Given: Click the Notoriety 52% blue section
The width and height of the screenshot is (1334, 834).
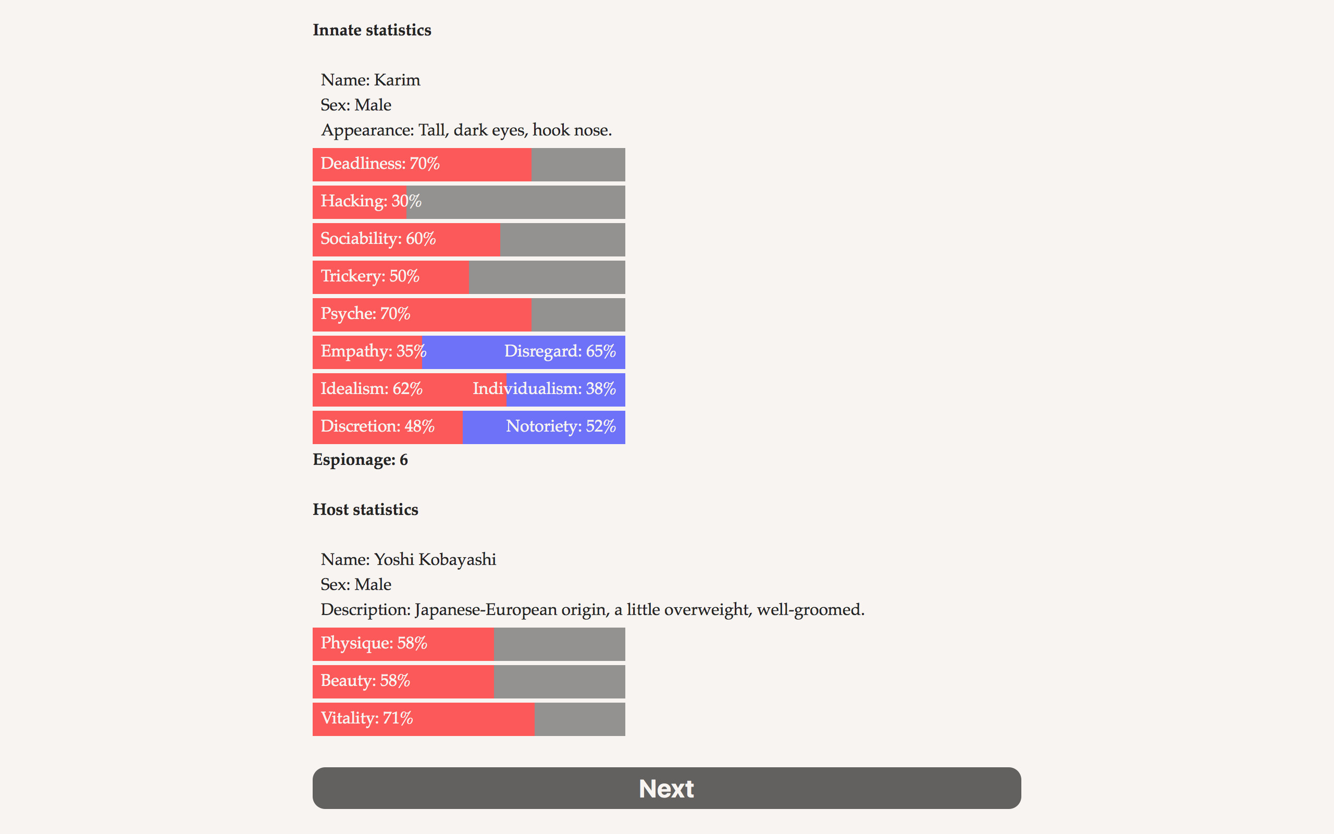Looking at the screenshot, I should click(x=560, y=426).
